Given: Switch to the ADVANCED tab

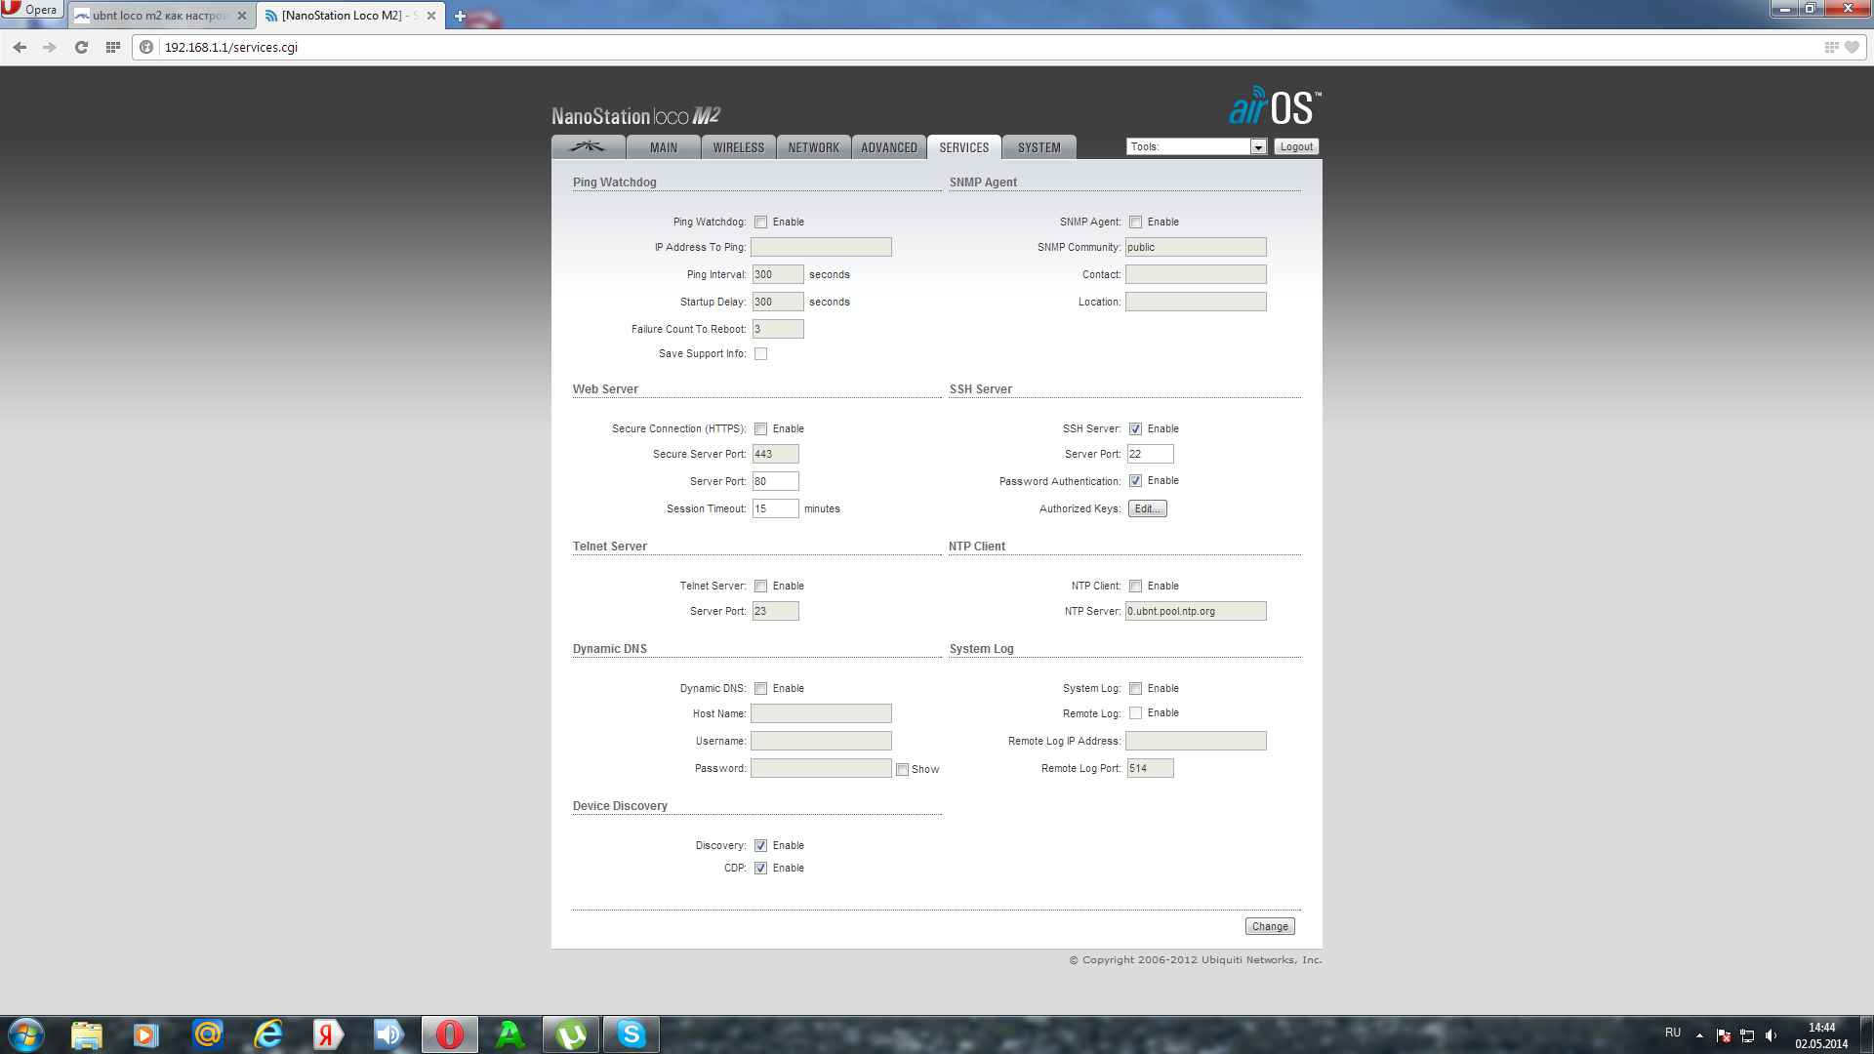Looking at the screenshot, I should click(889, 147).
